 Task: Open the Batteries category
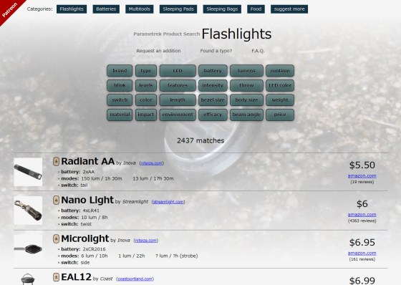(106, 9)
